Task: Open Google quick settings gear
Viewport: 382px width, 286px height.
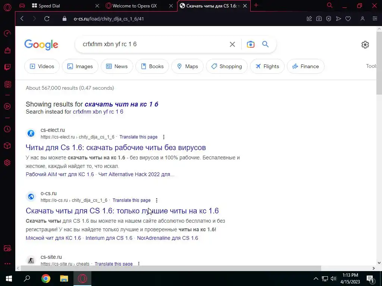Action: [365, 45]
